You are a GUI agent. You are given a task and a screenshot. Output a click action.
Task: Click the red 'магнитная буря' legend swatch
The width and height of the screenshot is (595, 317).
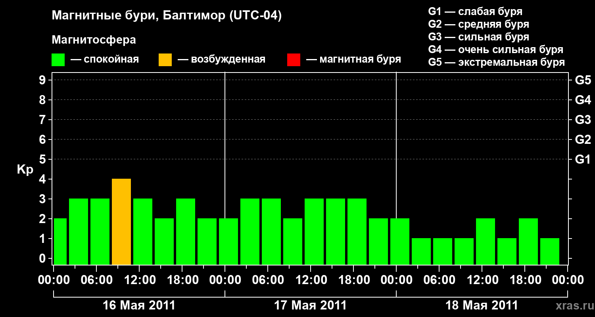tap(294, 60)
